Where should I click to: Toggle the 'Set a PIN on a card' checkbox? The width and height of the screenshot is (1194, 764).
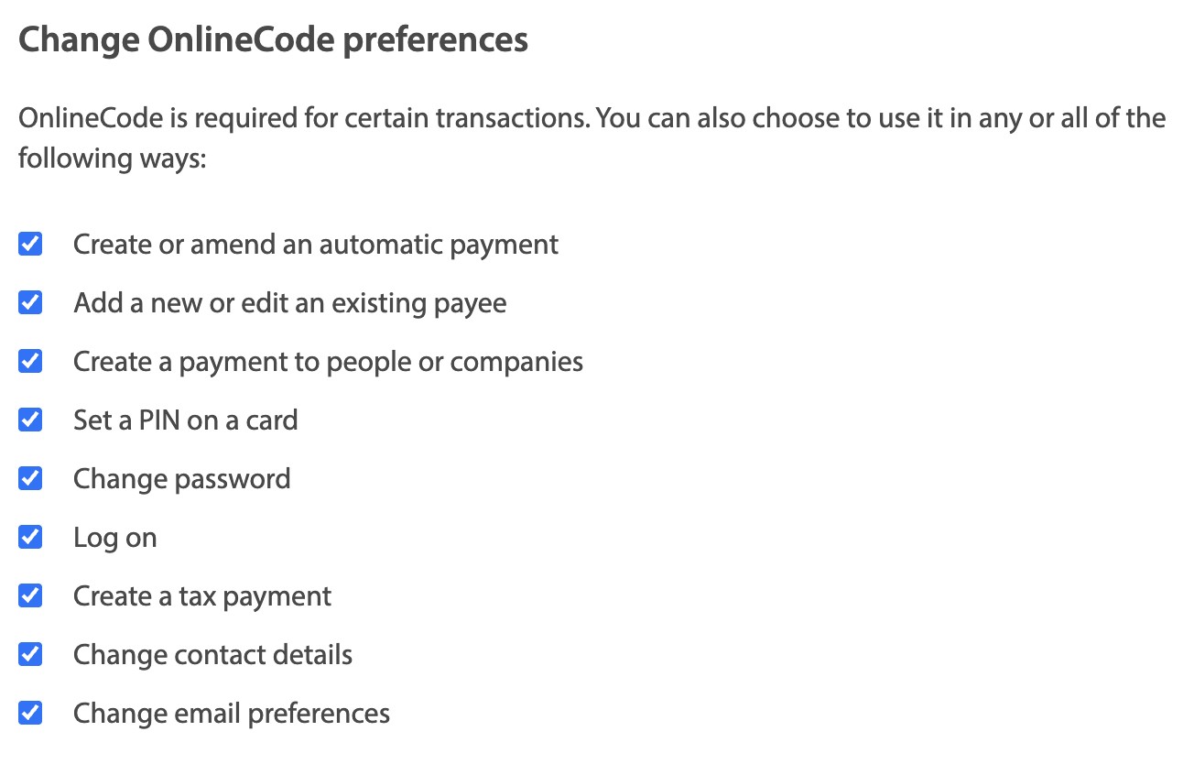click(30, 420)
